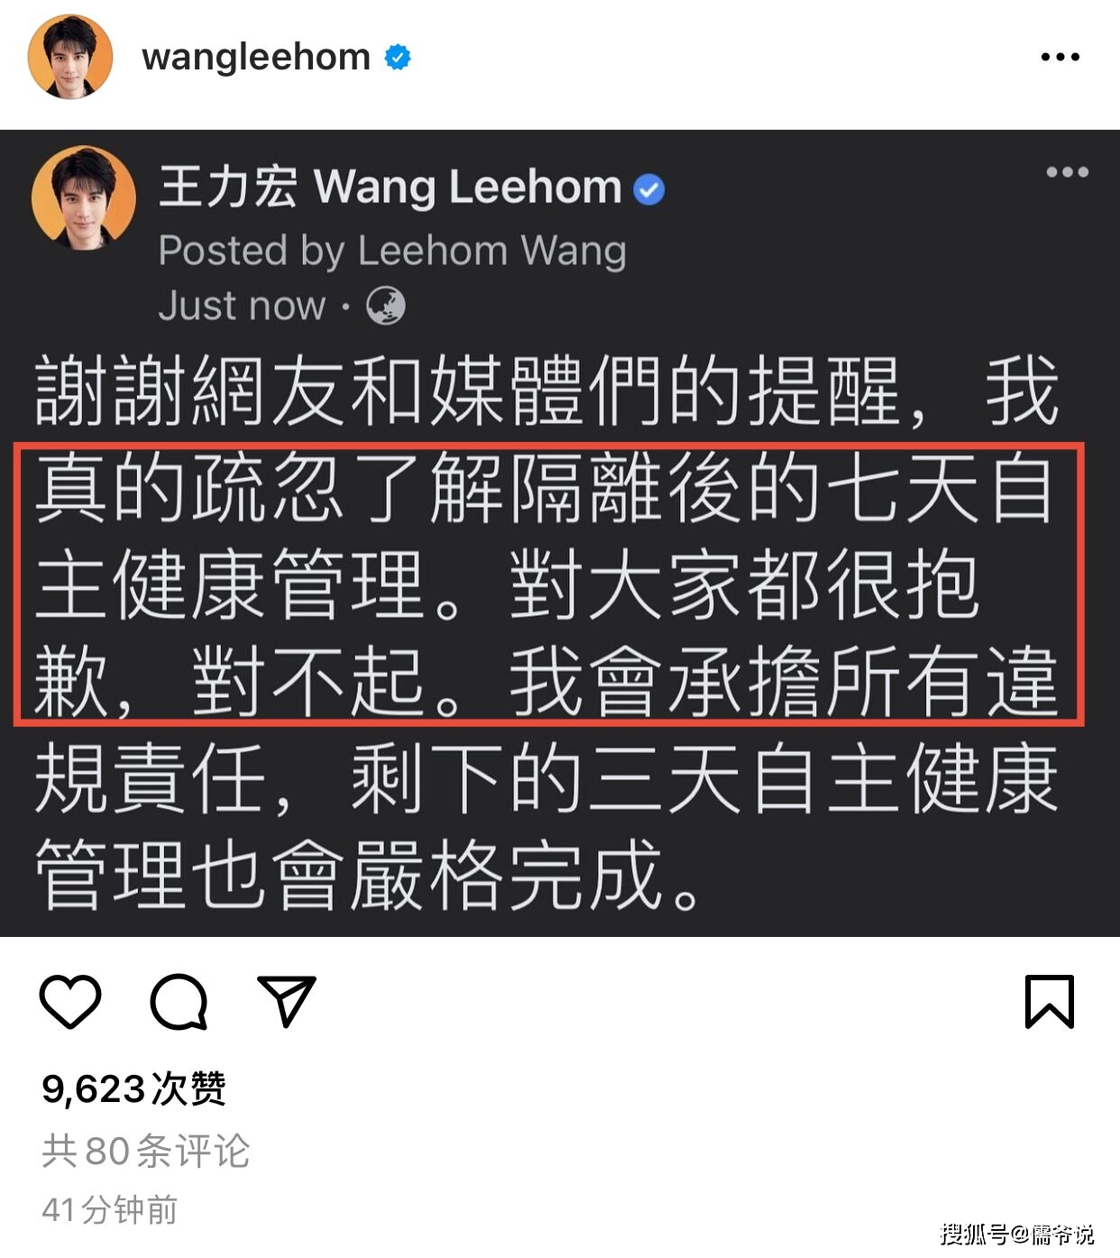View 9,623 likes list
Viewport: 1120px width, 1258px height.
(133, 1088)
